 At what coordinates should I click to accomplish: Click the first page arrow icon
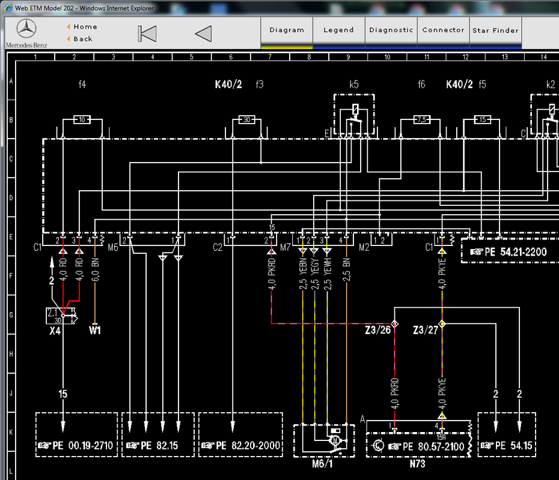[147, 34]
